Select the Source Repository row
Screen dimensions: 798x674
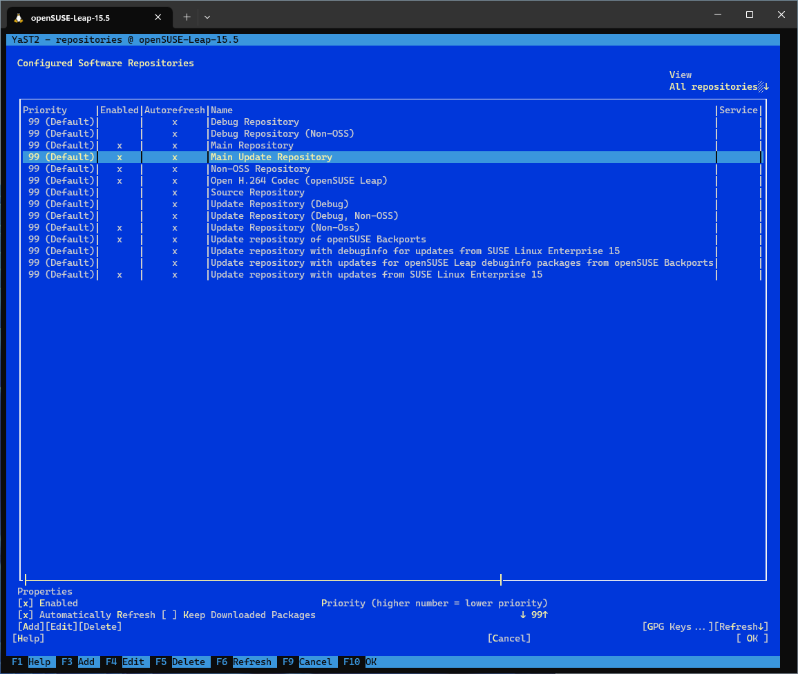click(392, 192)
